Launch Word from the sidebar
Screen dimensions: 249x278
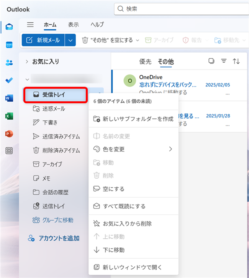[x=9, y=98]
